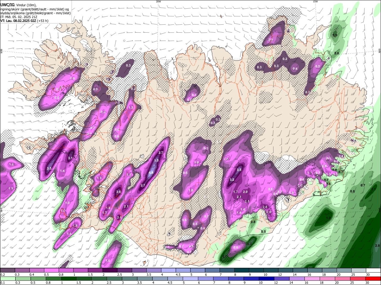Select lavender swatch labeled 4 in top legend row
The height and width of the screenshot is (285, 381).
click(x=168, y=270)
